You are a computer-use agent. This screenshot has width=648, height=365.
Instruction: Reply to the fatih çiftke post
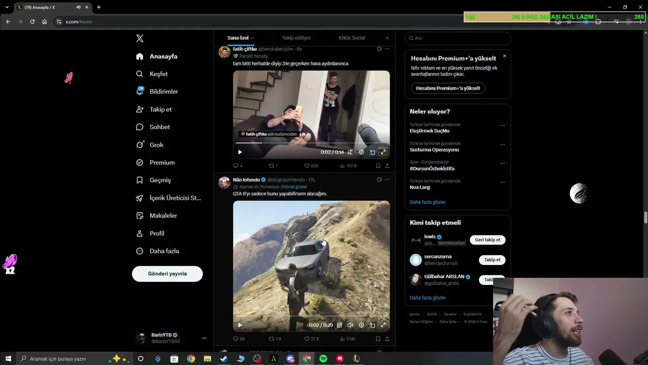(x=237, y=166)
